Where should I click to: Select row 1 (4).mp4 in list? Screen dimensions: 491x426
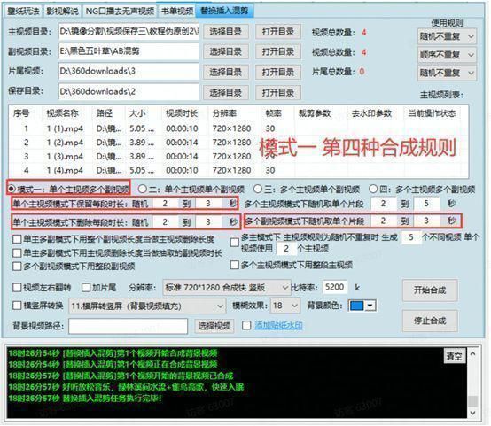coord(238,171)
